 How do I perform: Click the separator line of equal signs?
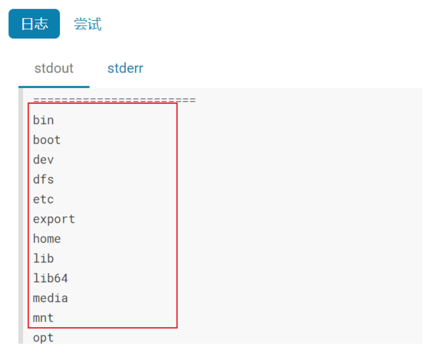(114, 100)
